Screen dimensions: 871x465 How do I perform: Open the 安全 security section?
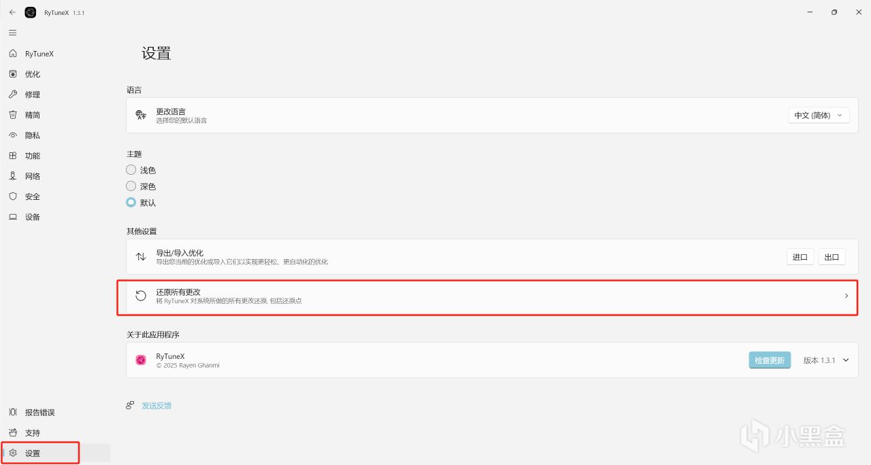[x=32, y=196]
